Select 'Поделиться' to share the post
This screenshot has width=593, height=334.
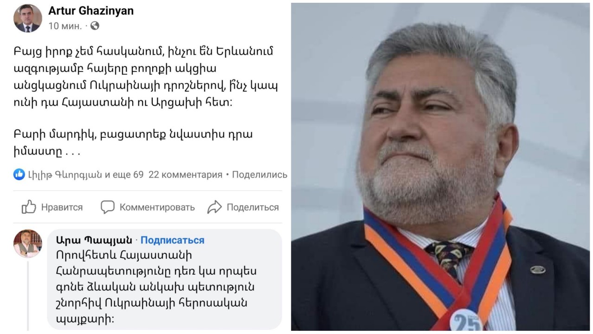click(x=253, y=207)
